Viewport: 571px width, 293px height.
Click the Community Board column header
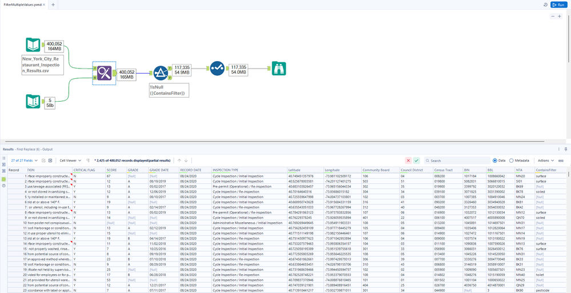380,170
